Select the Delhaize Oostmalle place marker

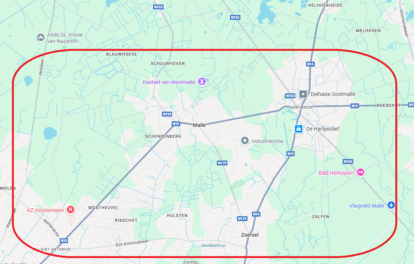pyautogui.click(x=303, y=94)
